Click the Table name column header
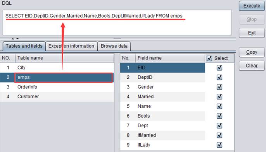Image resolution: width=266 pixels, height=152 pixels. 64,58
